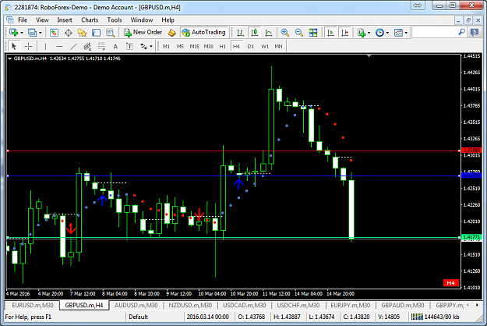Switch timeframe to D1
The width and height of the screenshot is (487, 326).
(251, 46)
